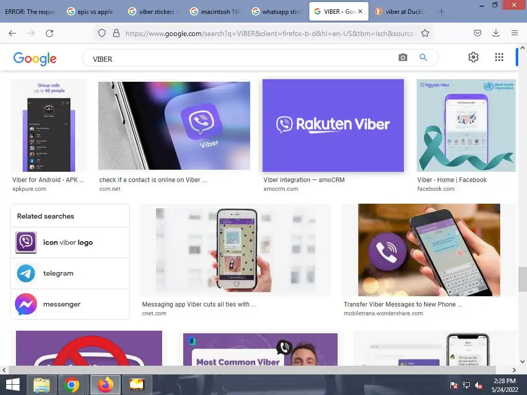Click the hand holding phone thumbnail
The image size is (527, 395).
(236, 250)
